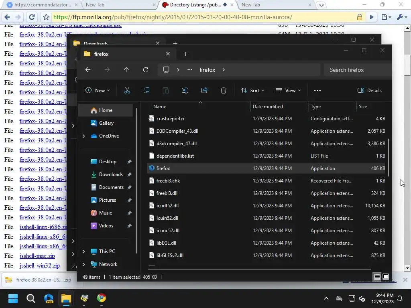Switch to the commondatastorage browser tab
This screenshot has width=411, height=308.
click(x=42, y=5)
